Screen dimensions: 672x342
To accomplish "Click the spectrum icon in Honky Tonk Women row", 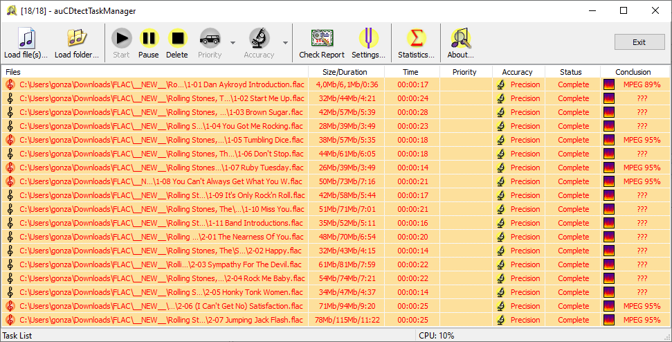I will (x=609, y=292).
